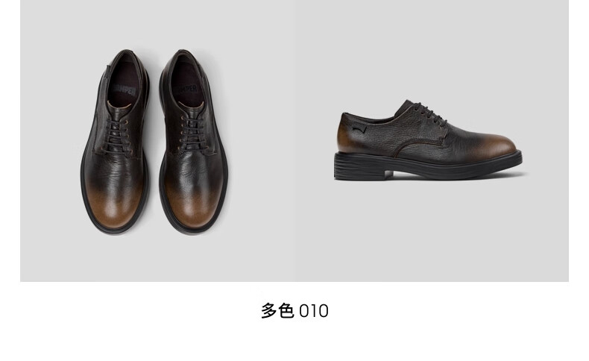Image resolution: width=589 pixels, height=361 pixels.
Task: Click the brown toe cap of right top-view shoe
Action: coord(192,207)
